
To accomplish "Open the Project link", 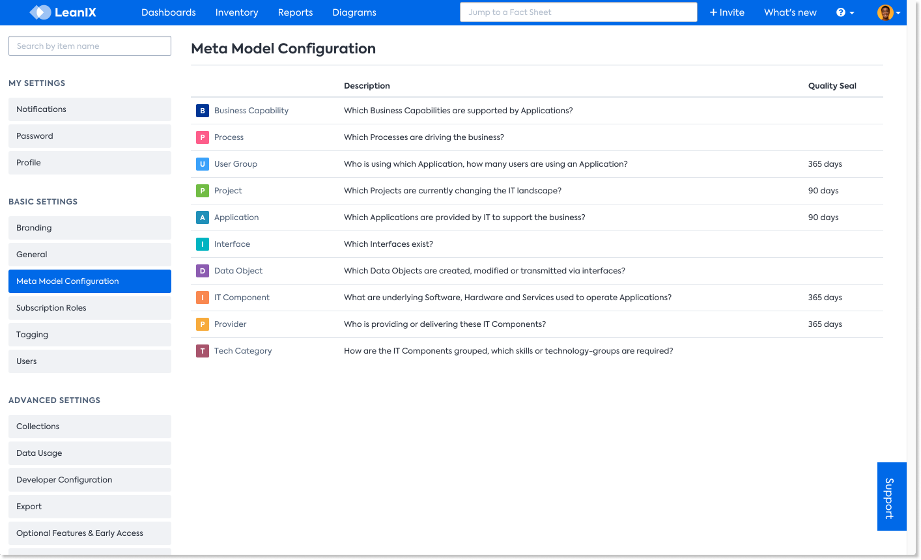I will pos(228,191).
